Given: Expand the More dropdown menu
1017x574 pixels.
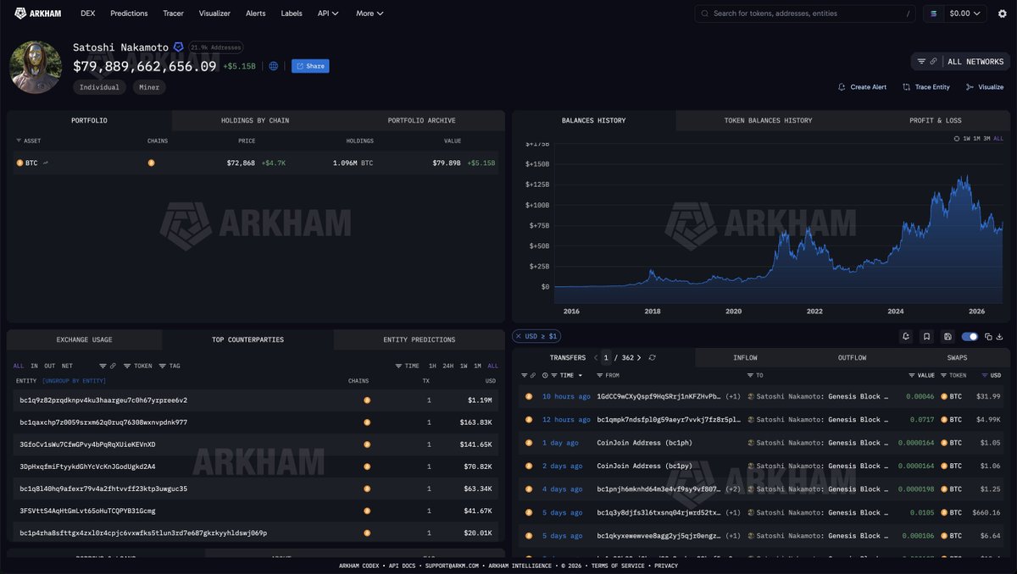Looking at the screenshot, I should (370, 14).
